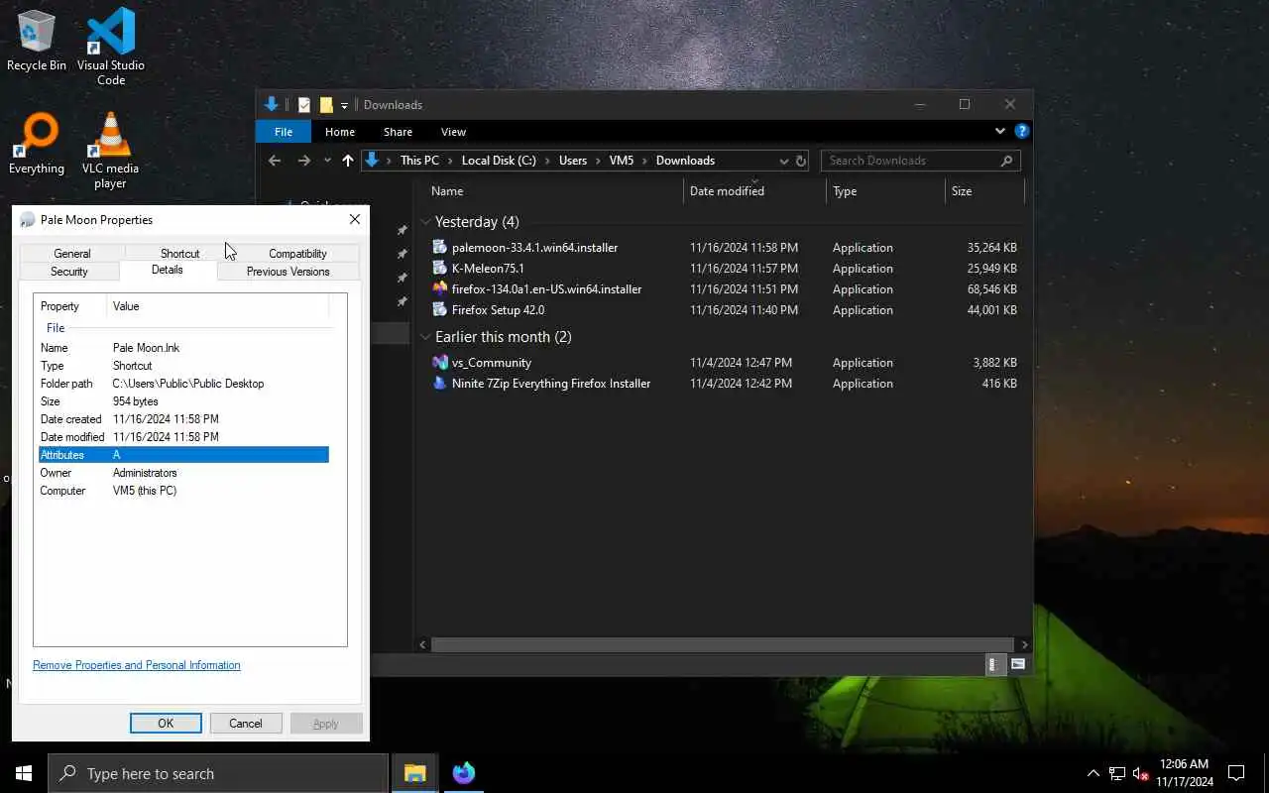This screenshot has height=793, width=1269.
Task: Collapse the Earlier this month group
Action: click(425, 337)
